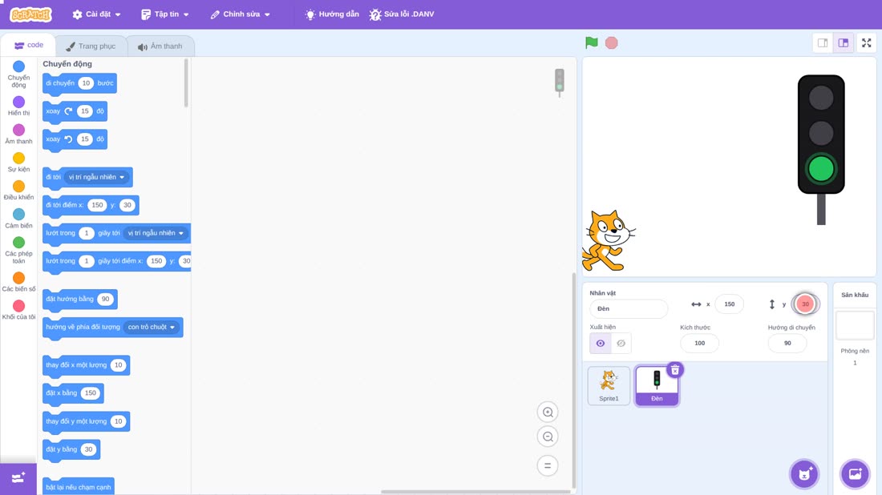
Task: Select Các phép toán operators category
Action: tap(18, 250)
